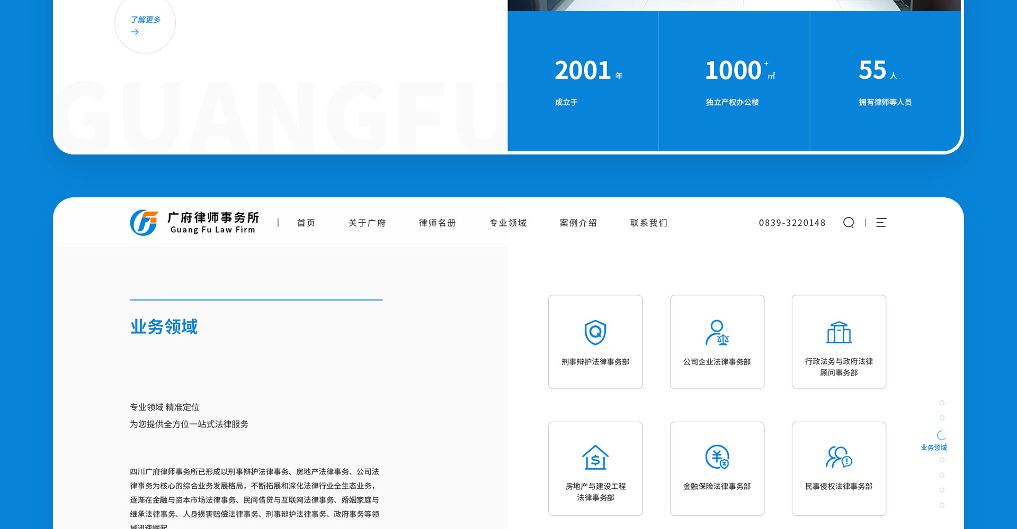Click the civil tort people icon

click(838, 457)
